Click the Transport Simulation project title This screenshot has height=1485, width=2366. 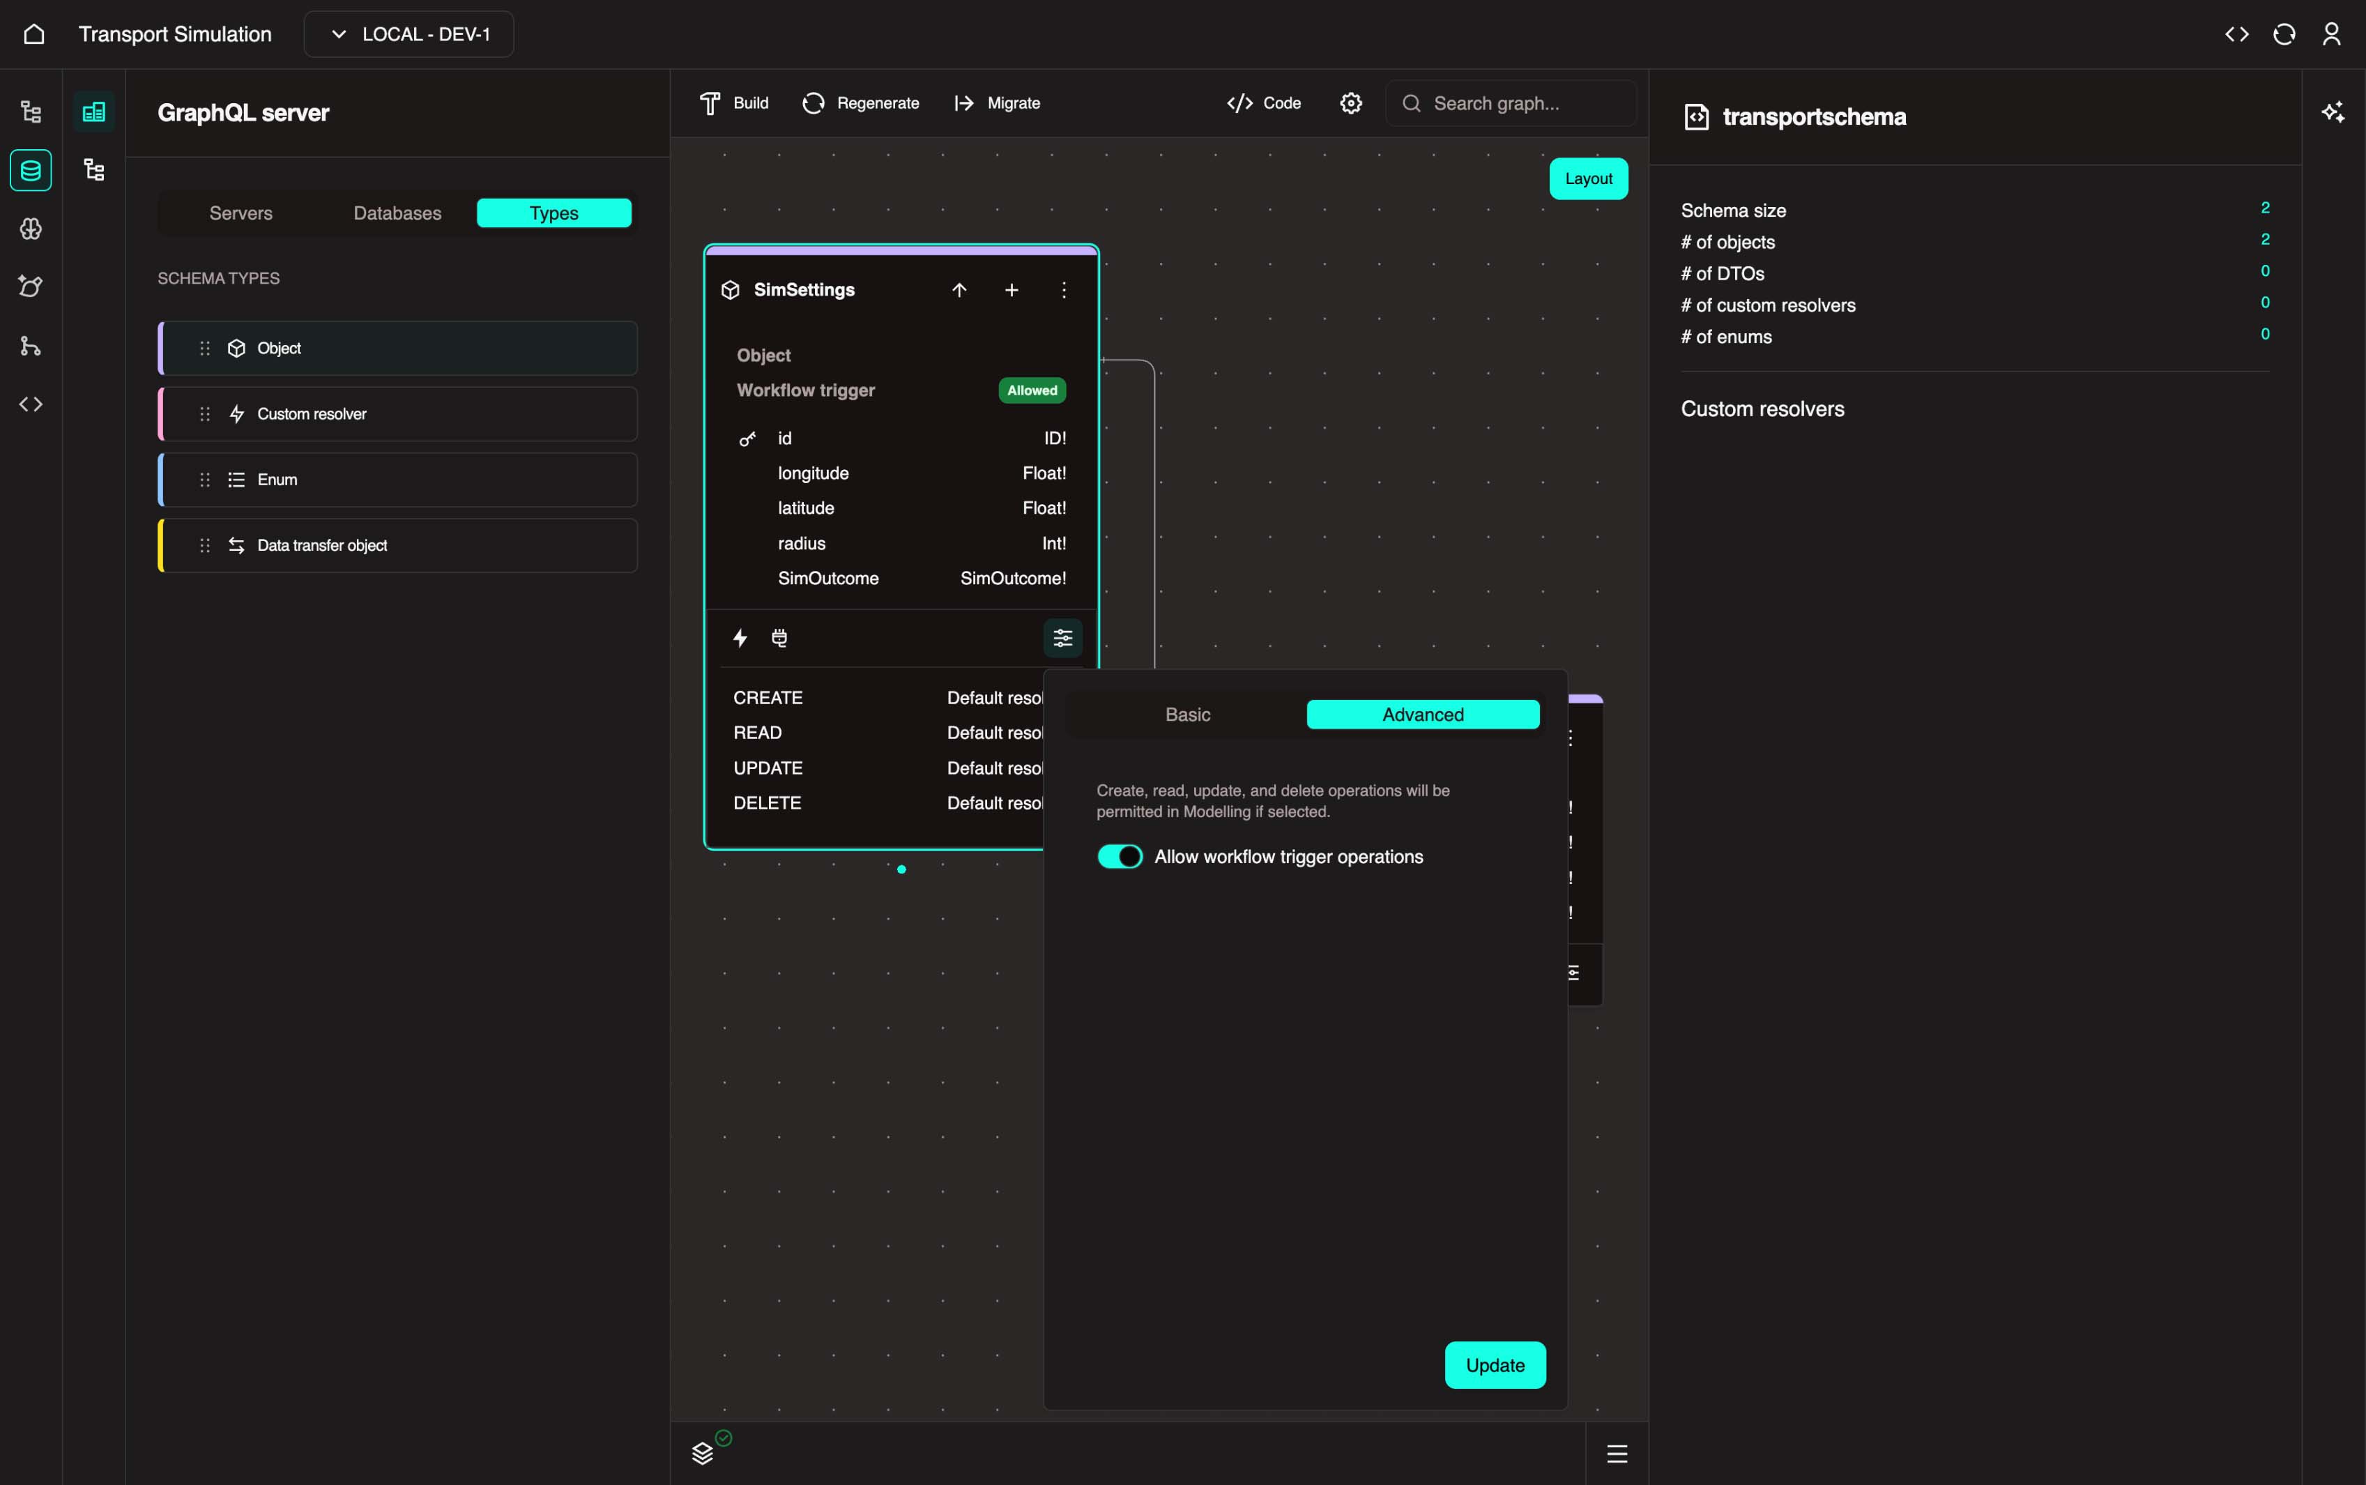tap(175, 34)
